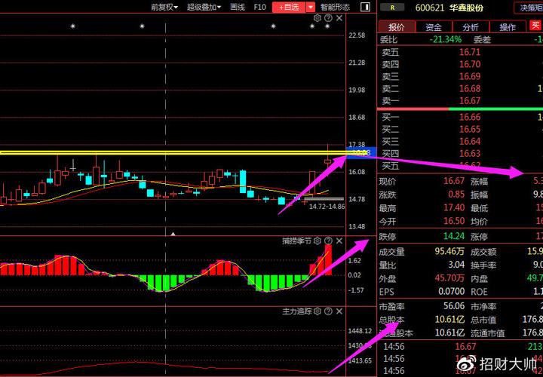
Task: Select the 买一 price 16.66
Action: [470, 117]
